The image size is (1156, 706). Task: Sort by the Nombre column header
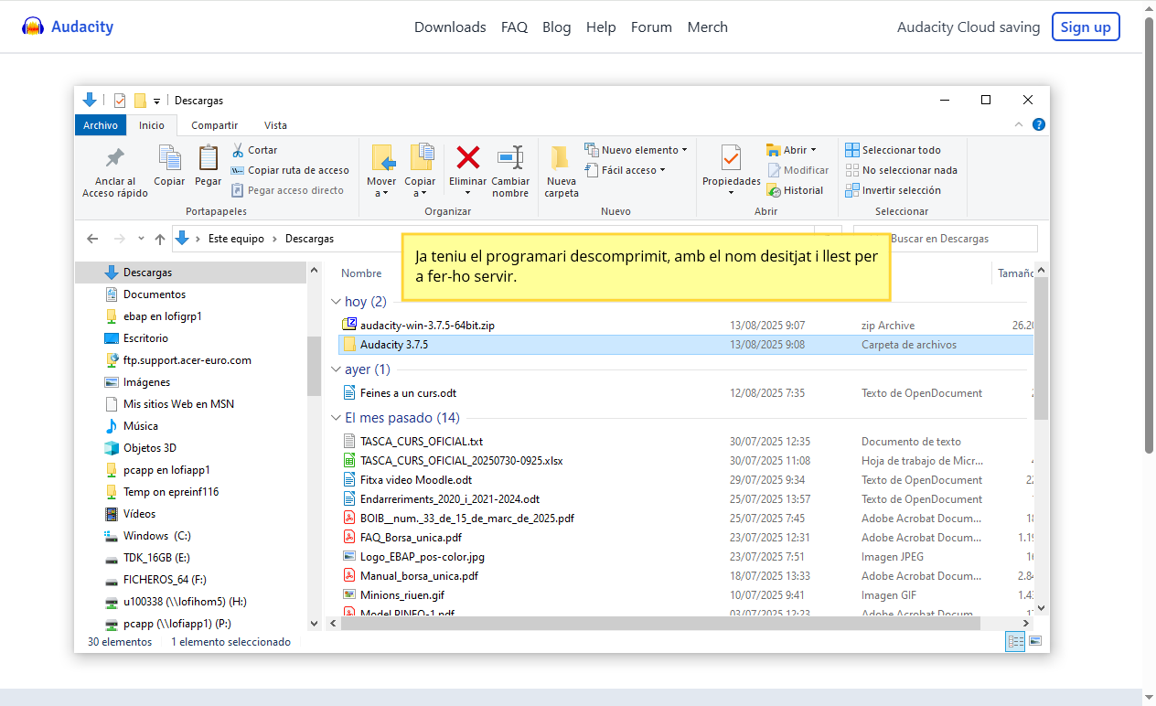361,273
